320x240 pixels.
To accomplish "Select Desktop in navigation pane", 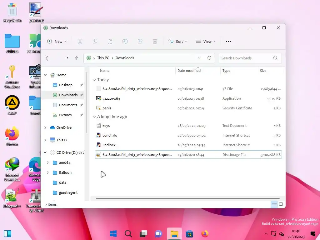I will coord(62,85).
